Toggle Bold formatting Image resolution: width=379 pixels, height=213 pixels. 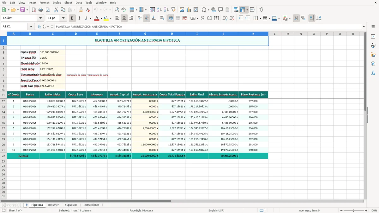[72, 18]
